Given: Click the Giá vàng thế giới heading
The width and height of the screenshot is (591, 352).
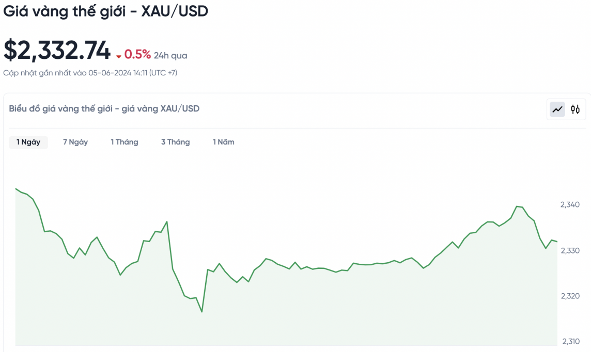Looking at the screenshot, I should [106, 11].
